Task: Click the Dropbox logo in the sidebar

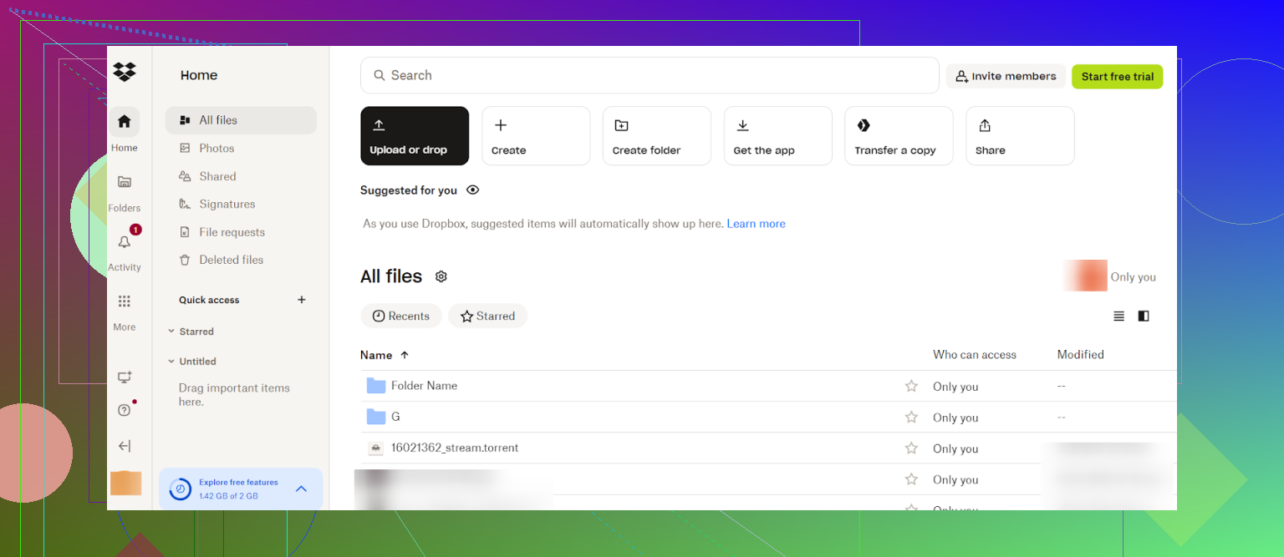Action: tap(125, 72)
